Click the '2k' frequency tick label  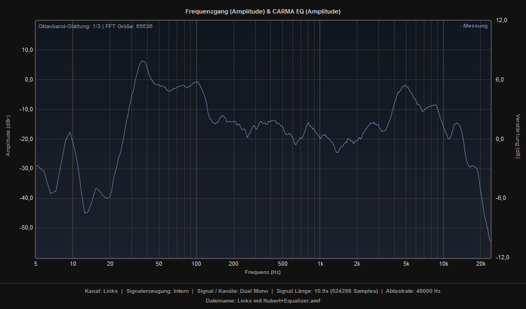coord(357,264)
